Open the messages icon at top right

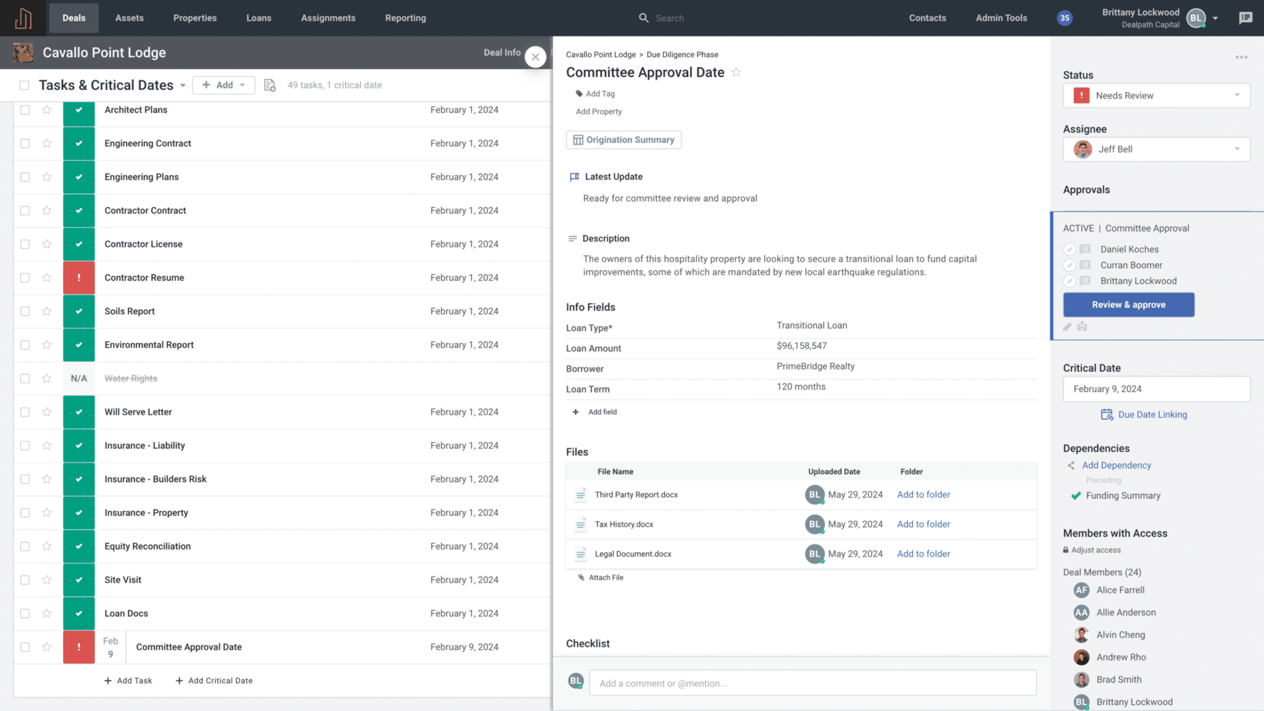point(1246,18)
